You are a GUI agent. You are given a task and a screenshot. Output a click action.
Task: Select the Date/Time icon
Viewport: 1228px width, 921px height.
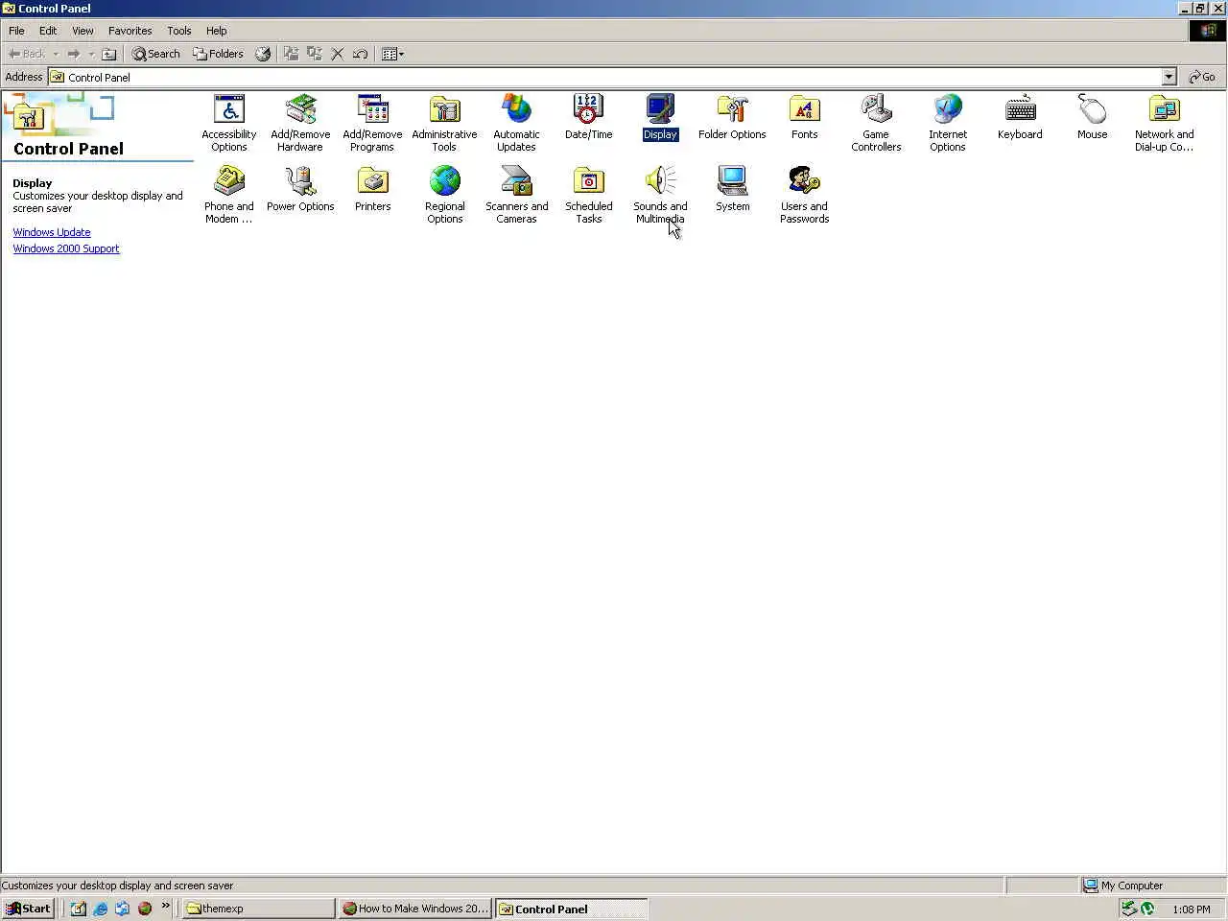(588, 117)
